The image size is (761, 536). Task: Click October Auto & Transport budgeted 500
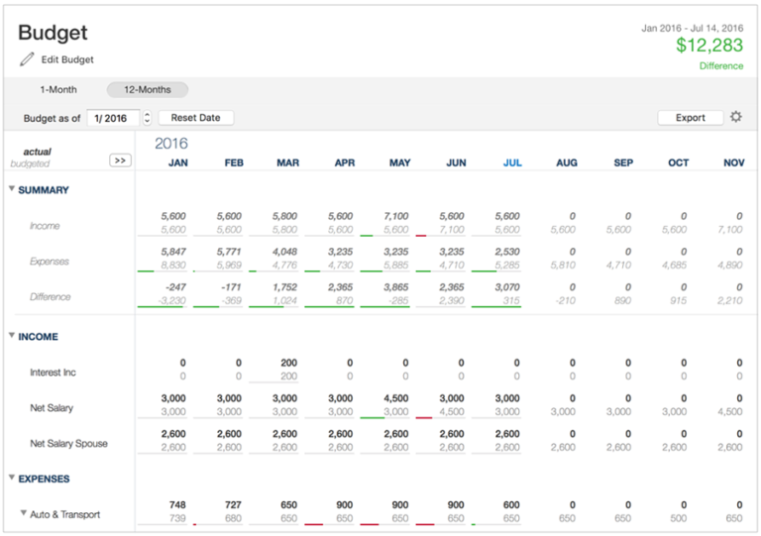click(x=679, y=518)
